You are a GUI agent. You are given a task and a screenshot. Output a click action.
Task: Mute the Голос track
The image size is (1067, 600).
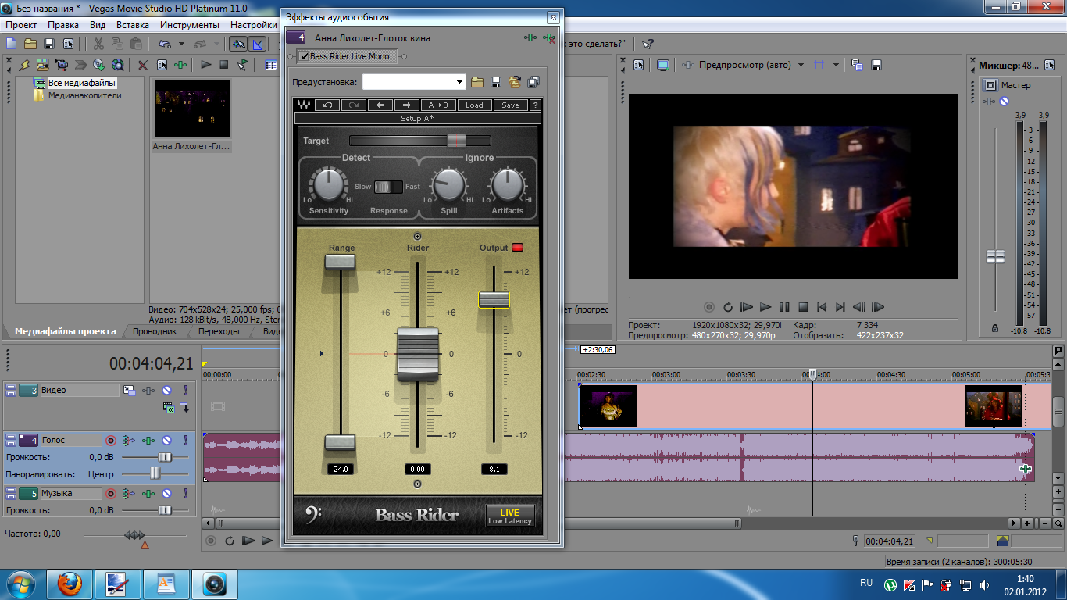pyautogui.click(x=166, y=441)
